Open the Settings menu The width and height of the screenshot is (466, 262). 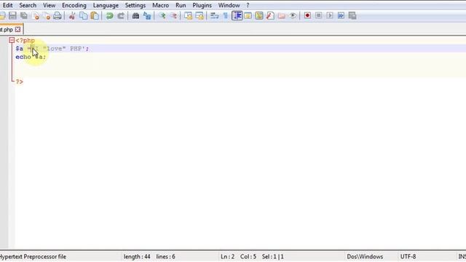point(135,5)
